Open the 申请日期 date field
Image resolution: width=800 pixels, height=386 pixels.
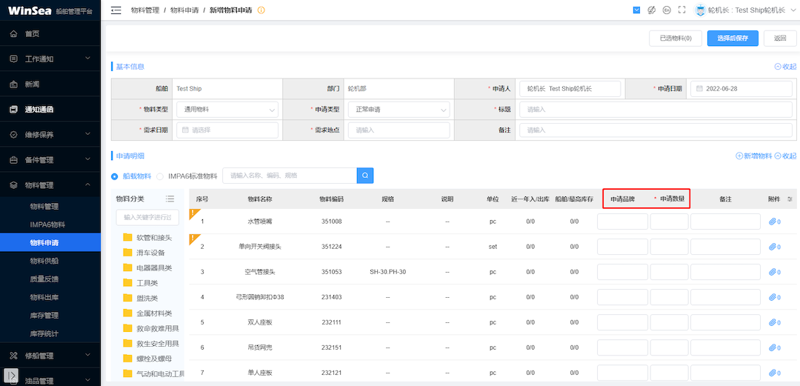pos(741,88)
